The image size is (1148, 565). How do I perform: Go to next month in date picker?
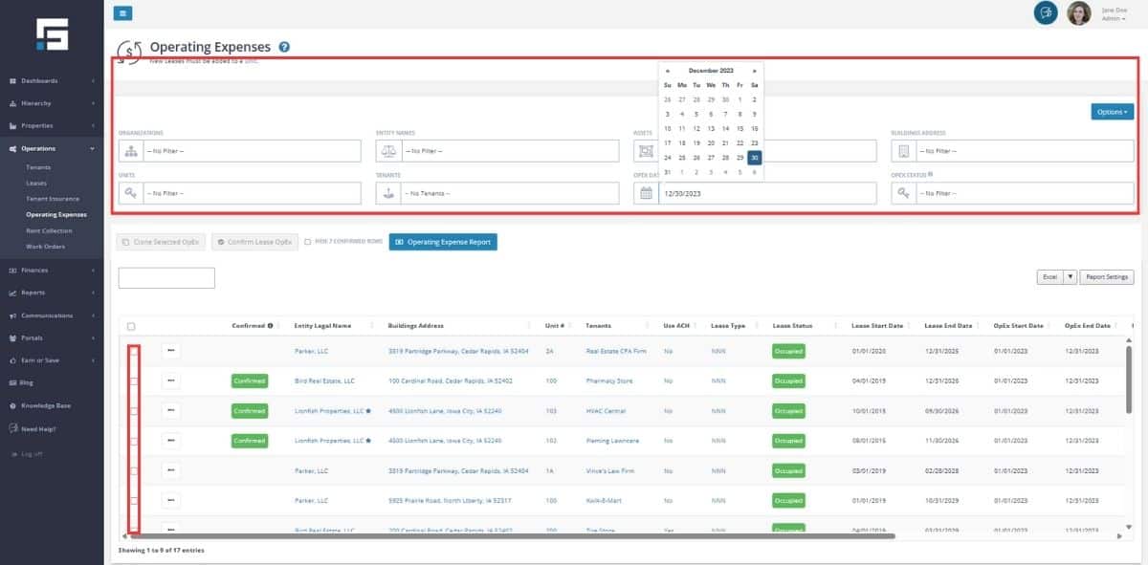click(754, 71)
